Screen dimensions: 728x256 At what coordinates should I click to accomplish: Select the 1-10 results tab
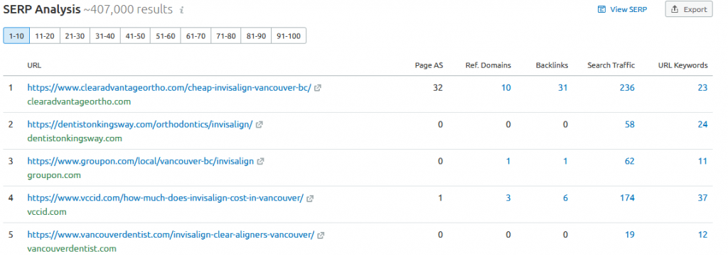[x=16, y=36]
